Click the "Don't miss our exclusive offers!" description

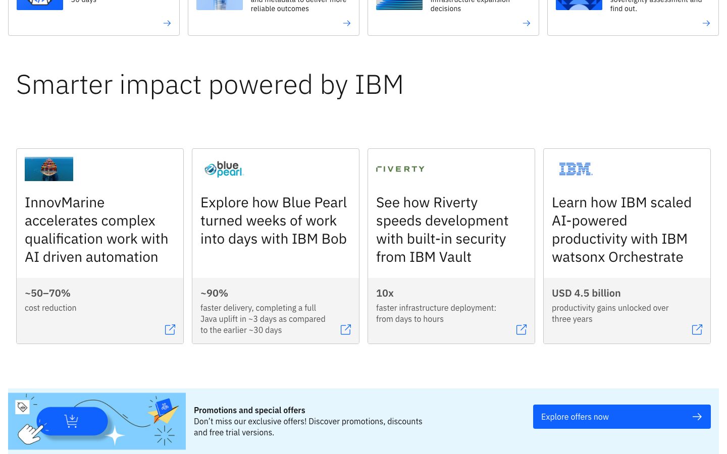[x=308, y=427]
